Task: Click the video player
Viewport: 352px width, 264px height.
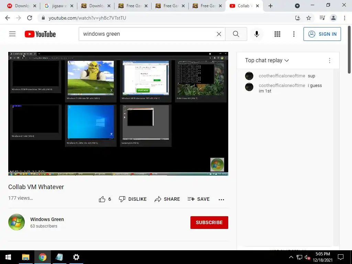Action: (118, 113)
